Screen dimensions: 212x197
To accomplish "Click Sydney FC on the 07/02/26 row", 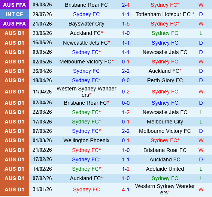I will 165,178.
